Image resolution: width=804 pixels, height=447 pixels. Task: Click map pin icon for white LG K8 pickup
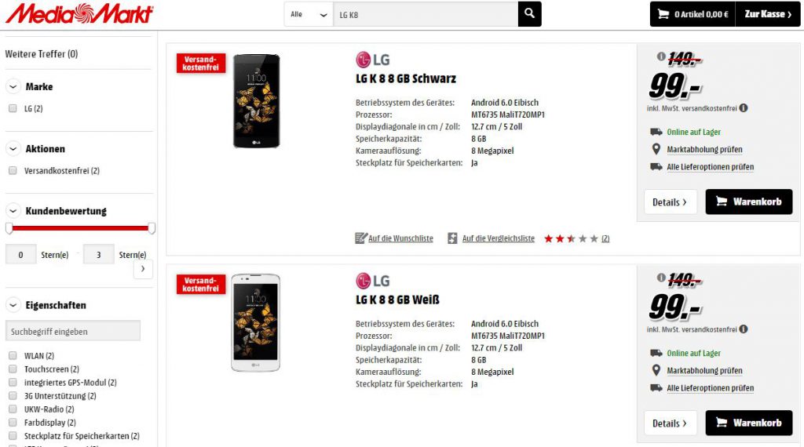[656, 370]
